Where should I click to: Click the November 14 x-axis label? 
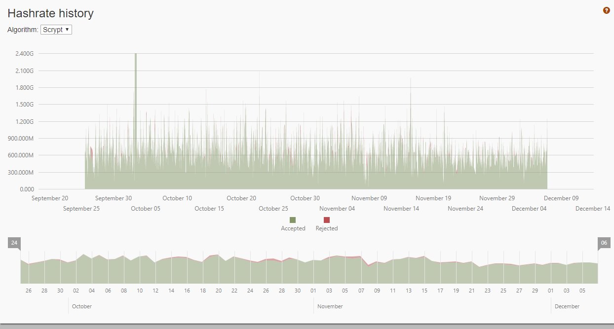[x=401, y=209]
